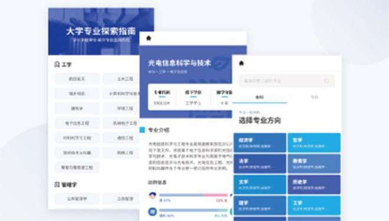Select the 法学 category card

pos(260,163)
